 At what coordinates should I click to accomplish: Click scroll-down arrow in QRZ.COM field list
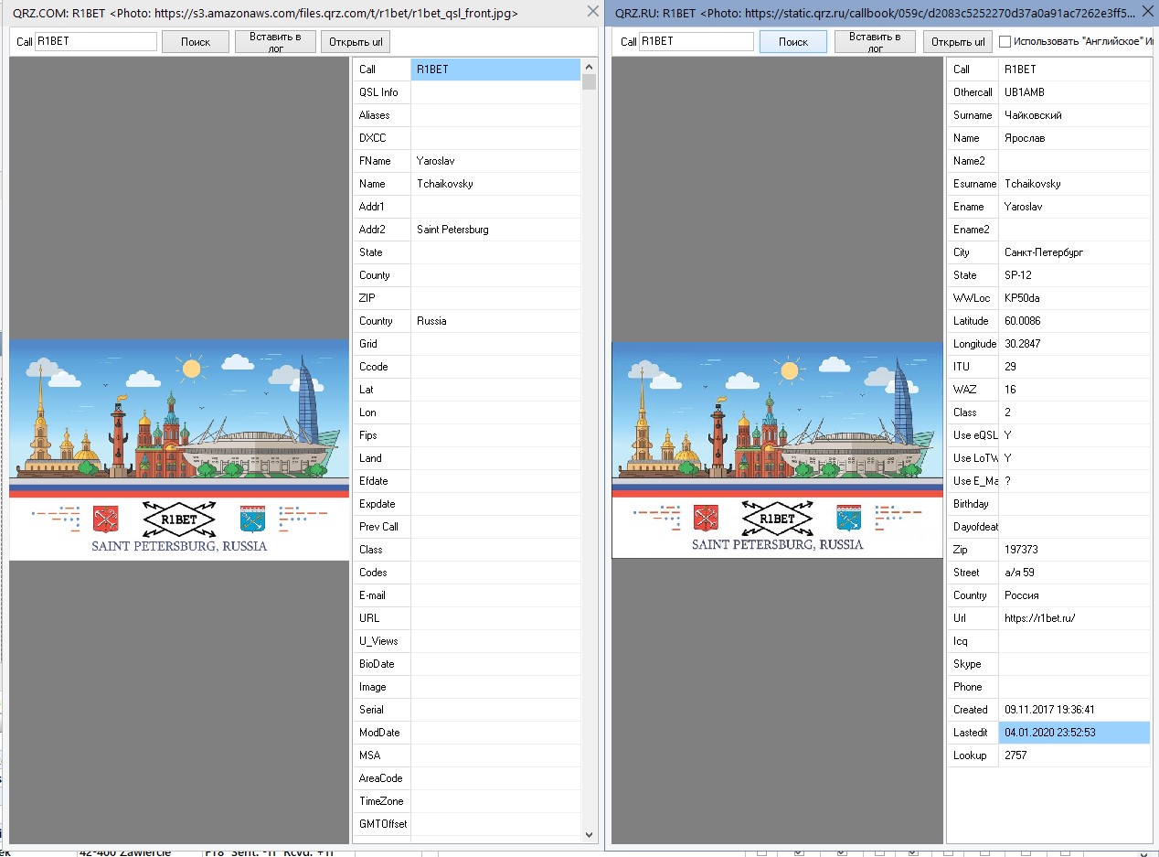[589, 834]
